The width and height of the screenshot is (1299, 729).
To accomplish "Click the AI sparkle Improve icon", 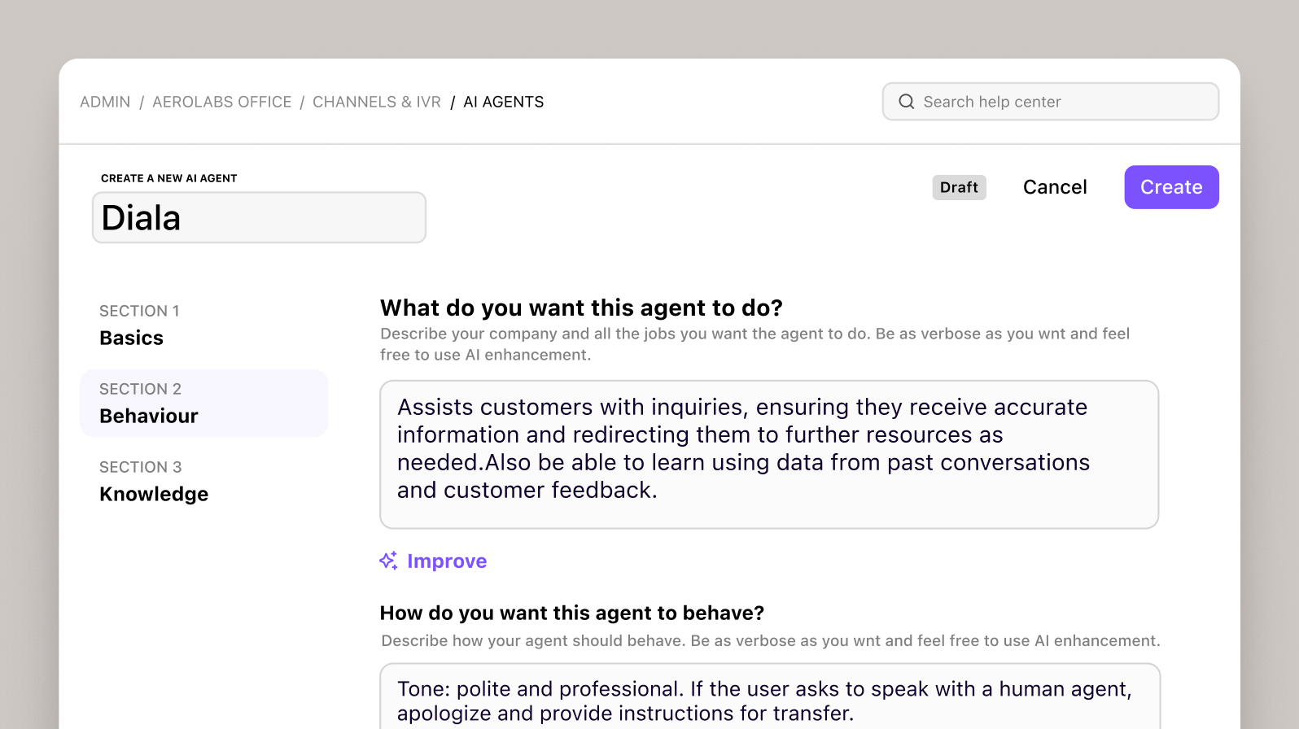I will click(388, 561).
